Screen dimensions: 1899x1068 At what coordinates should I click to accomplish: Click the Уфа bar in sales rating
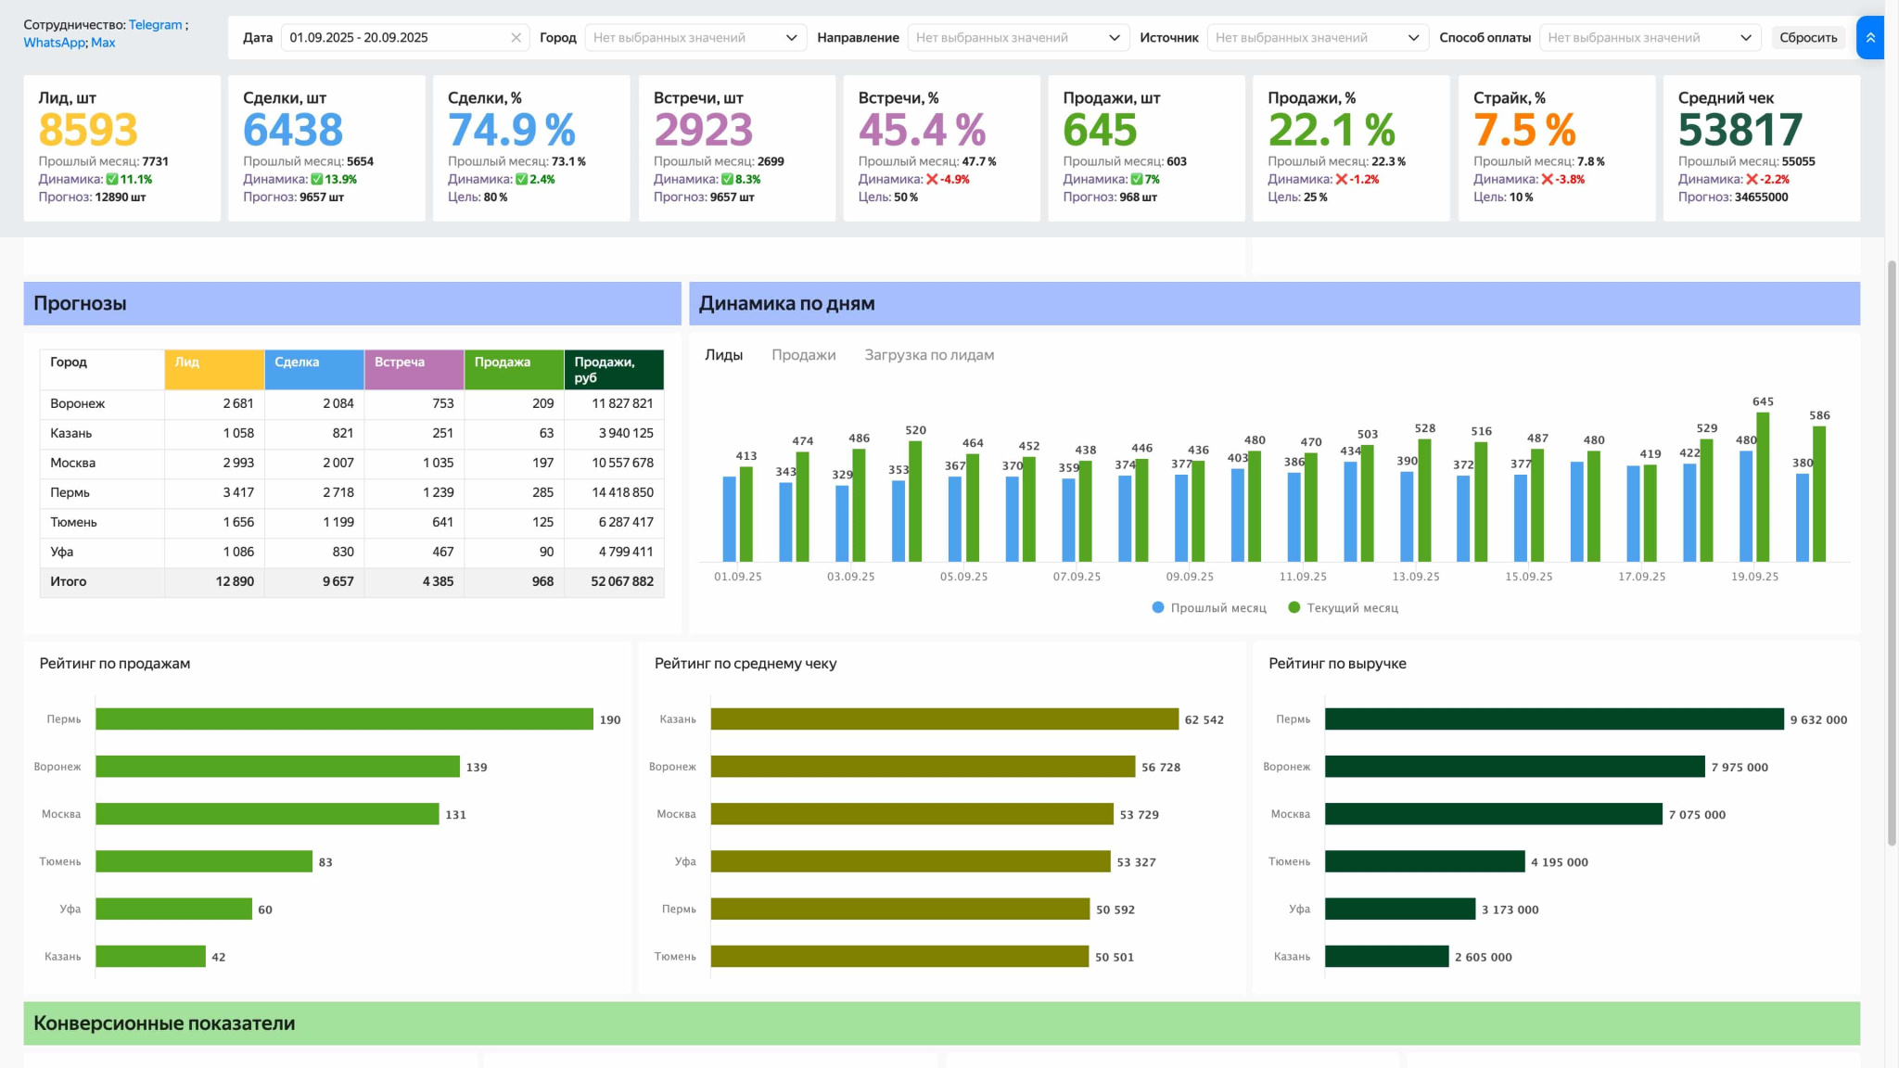[x=173, y=909]
